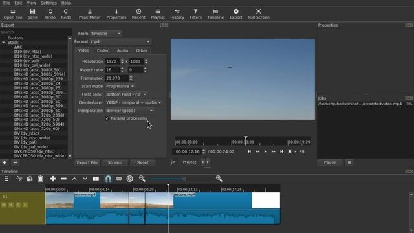Overwrite the clip with the down arrow icon

pyautogui.click(x=85, y=179)
